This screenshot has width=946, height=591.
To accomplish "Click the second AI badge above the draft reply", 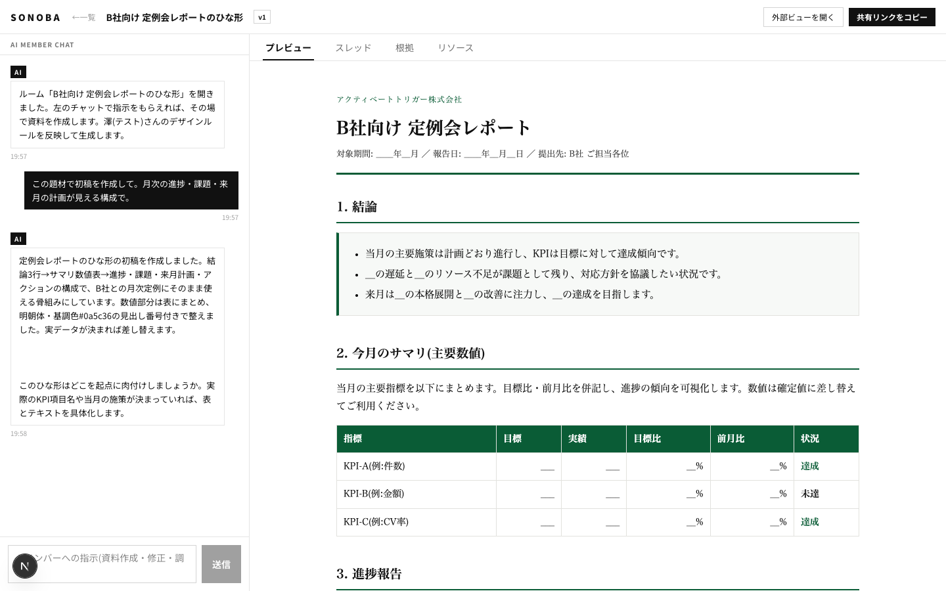I will coord(18,239).
